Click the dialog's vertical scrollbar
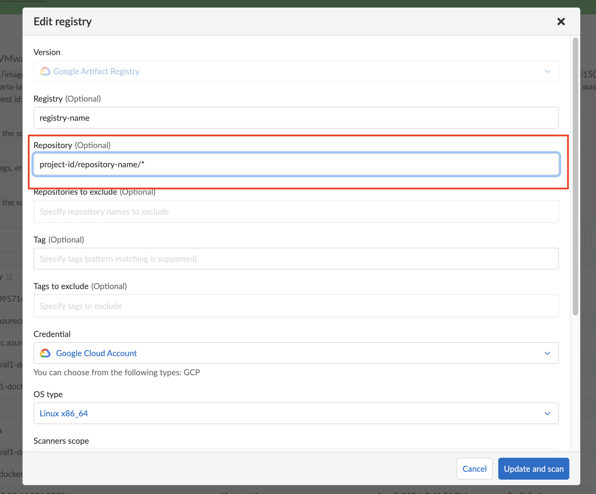Viewport: 596px width, 494px height. 575,177
